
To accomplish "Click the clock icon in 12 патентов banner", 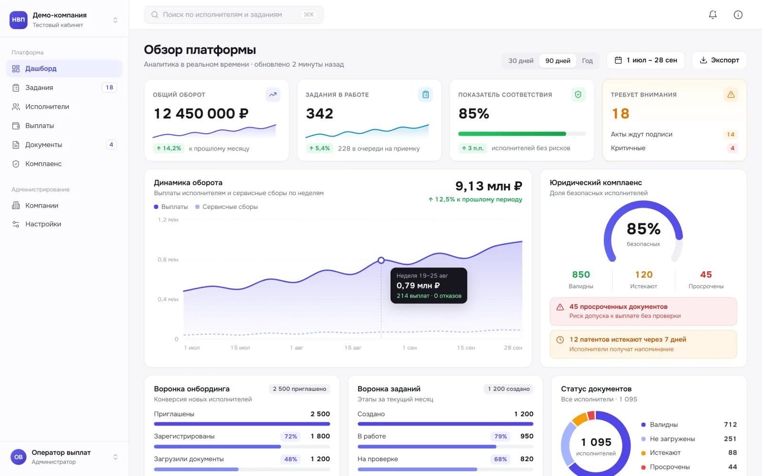I will (x=560, y=339).
